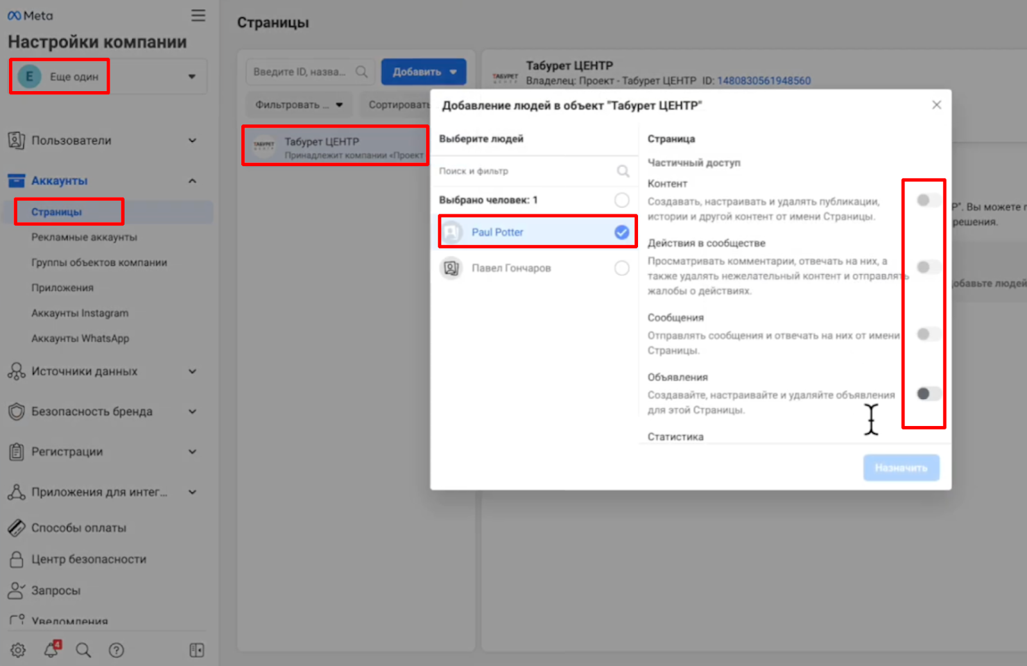Focus the Введите ID, название search field
Viewport: 1027px width, 666px height.
(309, 72)
